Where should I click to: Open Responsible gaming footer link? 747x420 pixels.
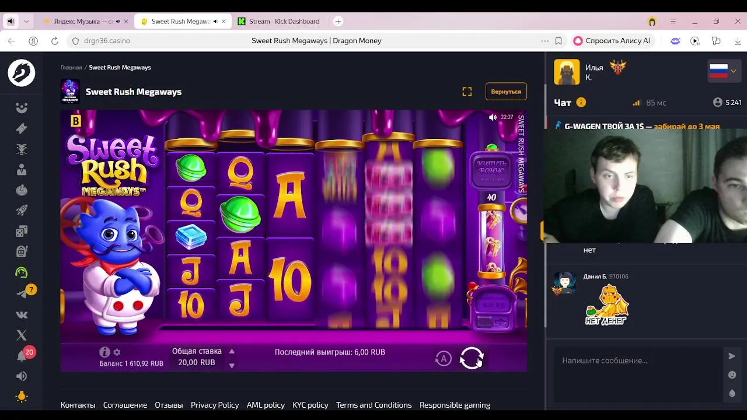coord(455,405)
